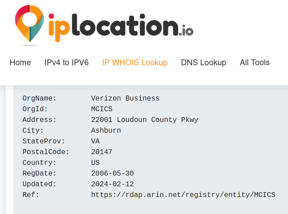Image resolution: width=288 pixels, height=214 pixels.
Task: Open All Tools menu
Action: pos(255,63)
